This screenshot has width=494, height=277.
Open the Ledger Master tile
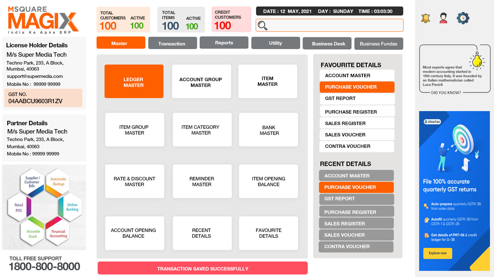coord(134,82)
